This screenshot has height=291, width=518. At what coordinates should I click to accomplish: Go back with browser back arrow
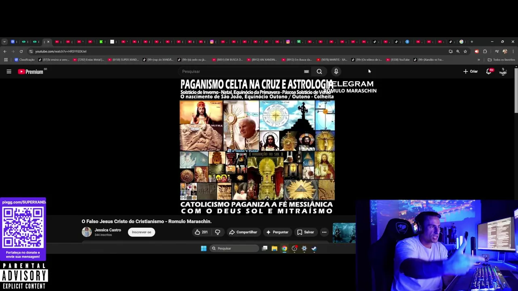5,51
